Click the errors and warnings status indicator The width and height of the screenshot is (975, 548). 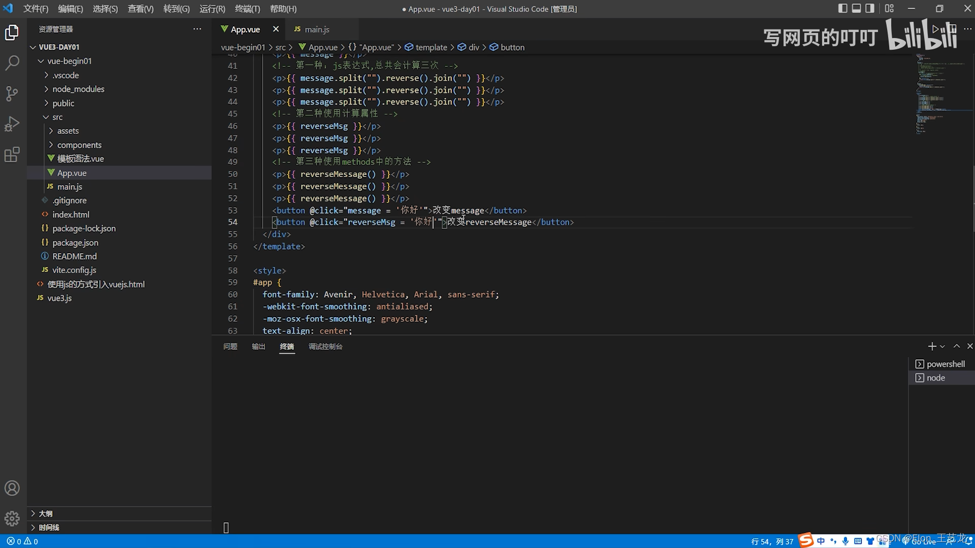point(22,541)
